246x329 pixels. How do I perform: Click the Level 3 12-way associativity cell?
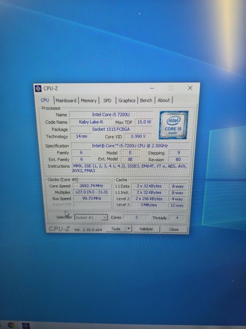pos(177,205)
